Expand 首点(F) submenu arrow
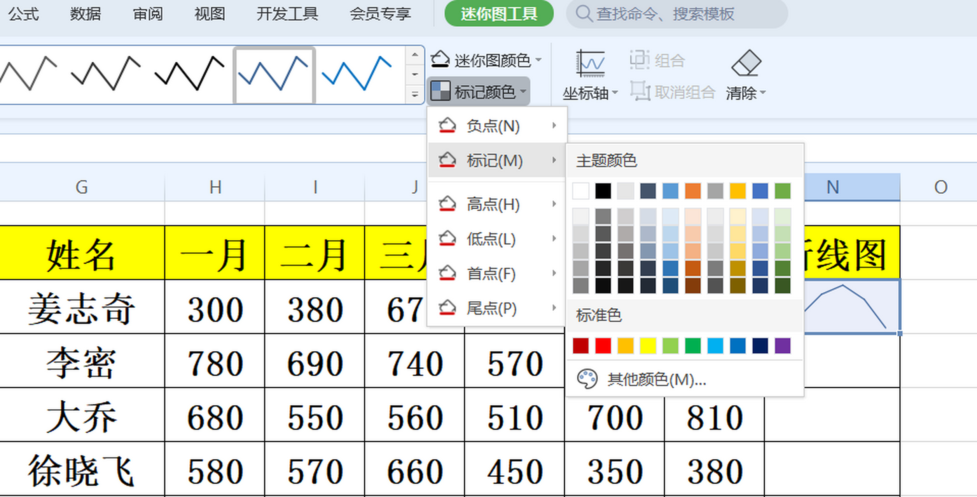This screenshot has width=977, height=497. [554, 273]
